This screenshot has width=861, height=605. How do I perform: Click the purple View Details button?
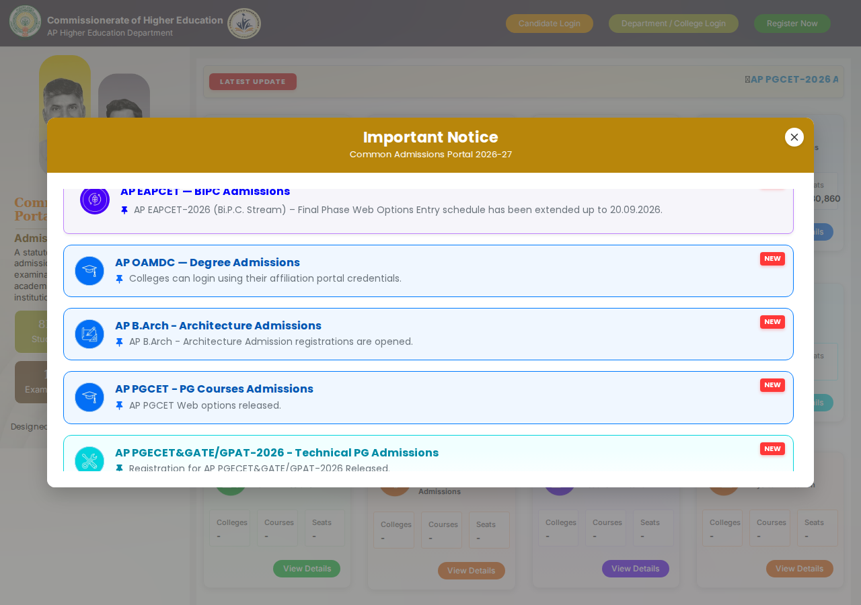(636, 569)
